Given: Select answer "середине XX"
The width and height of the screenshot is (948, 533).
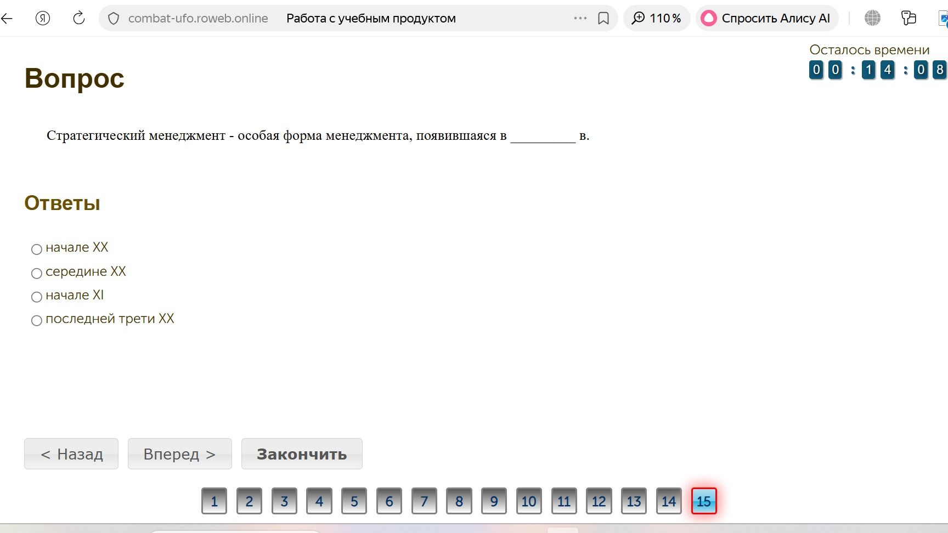Looking at the screenshot, I should (37, 273).
